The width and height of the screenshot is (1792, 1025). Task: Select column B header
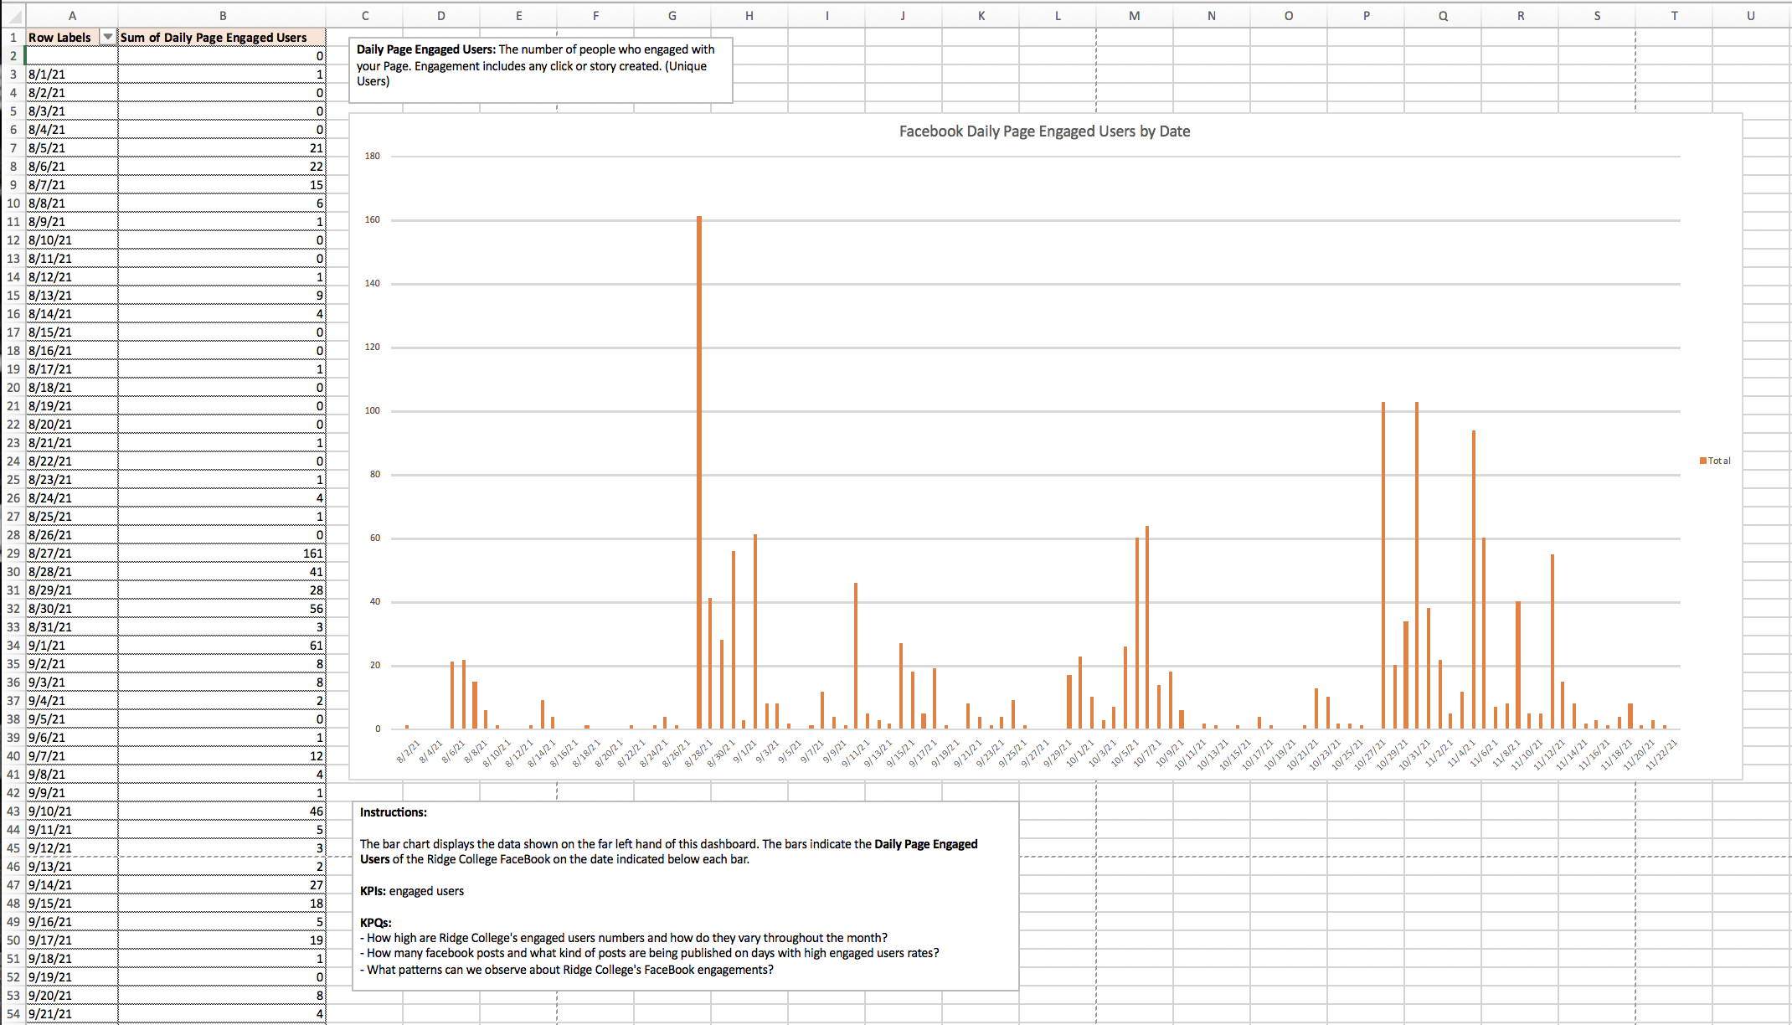coord(222,15)
